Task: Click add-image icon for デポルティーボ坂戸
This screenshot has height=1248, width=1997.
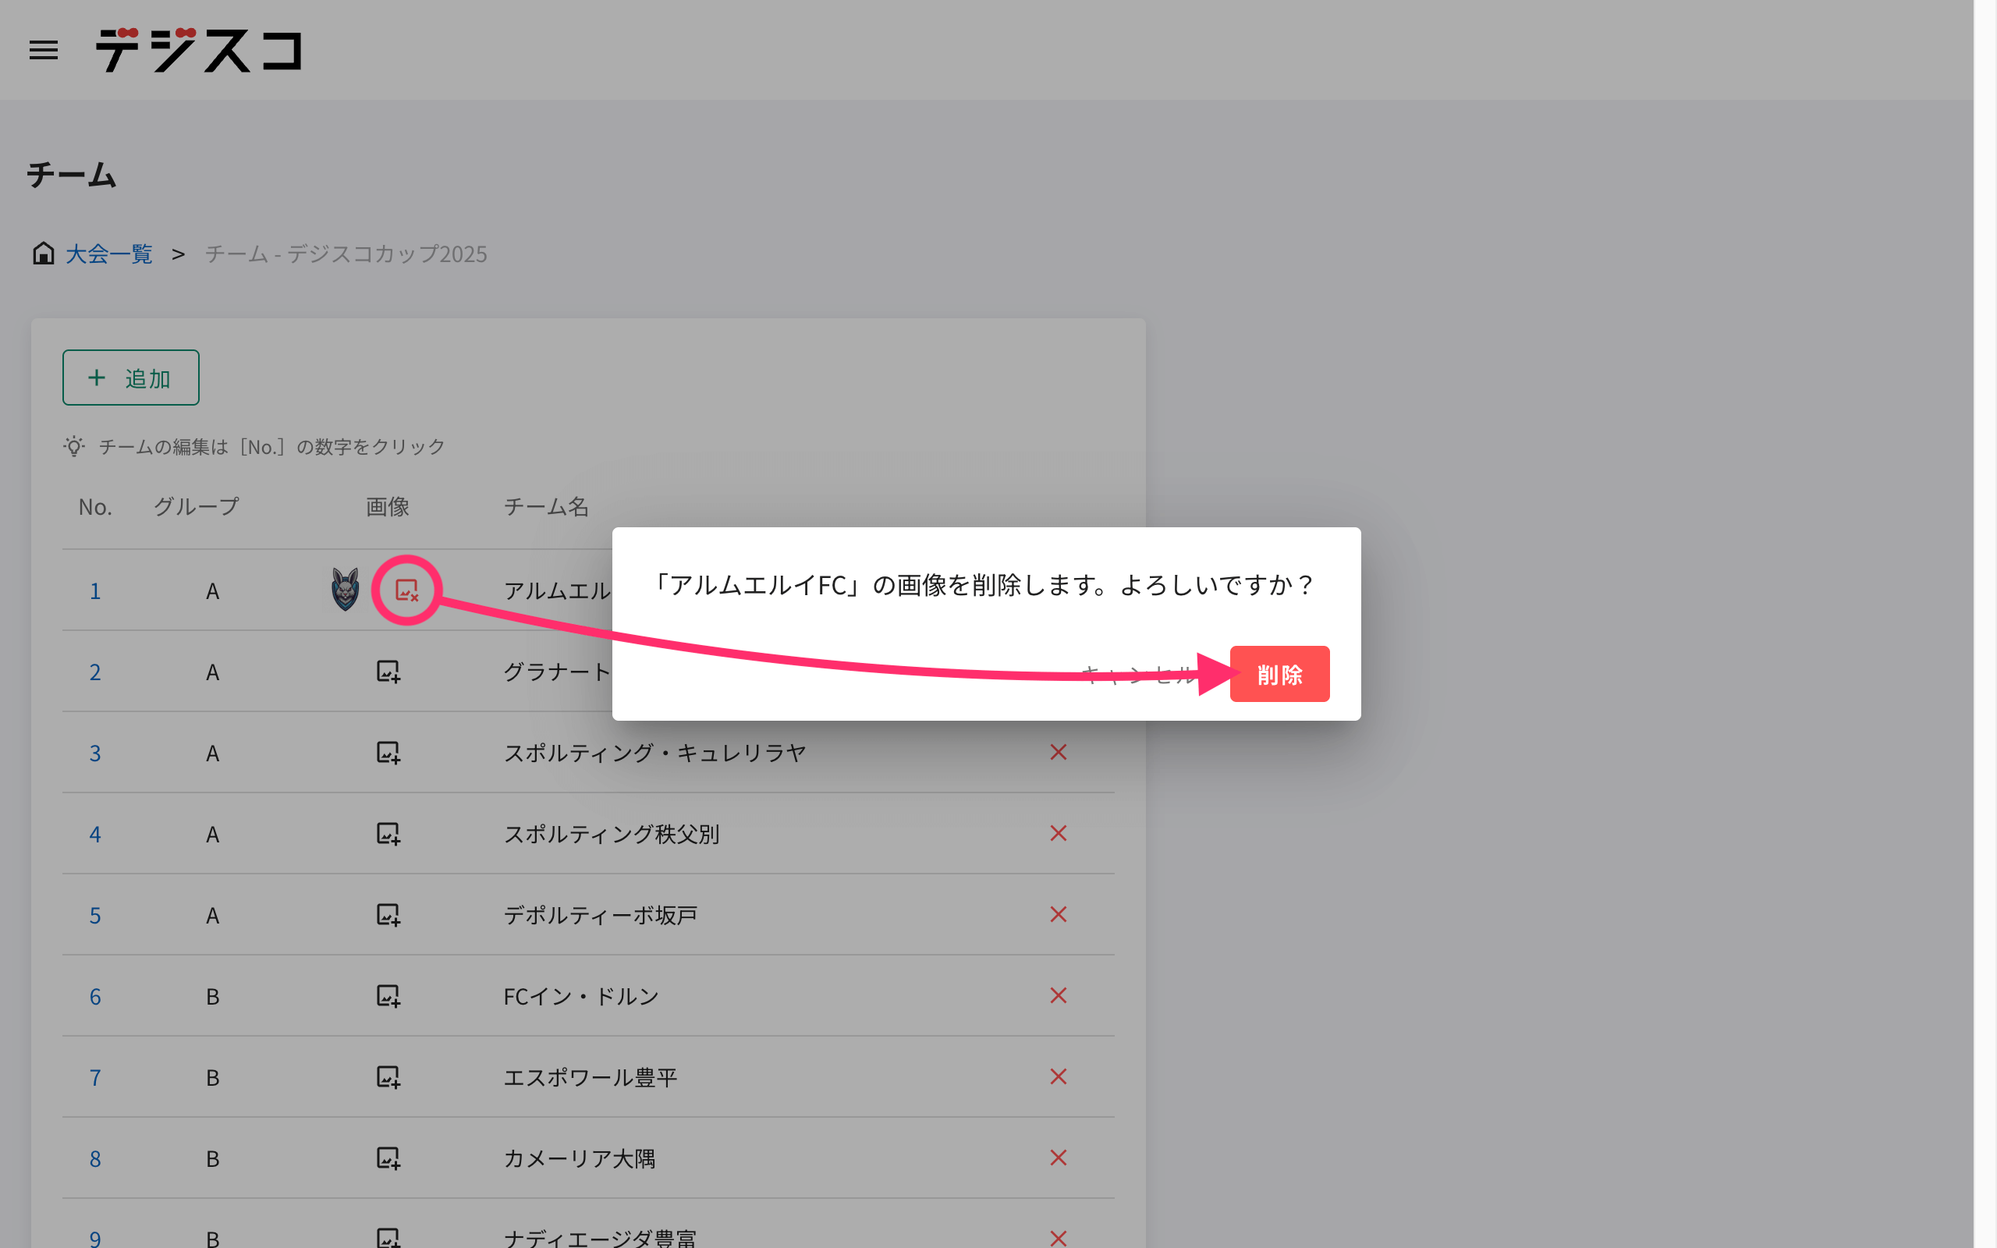Action: [x=388, y=914]
